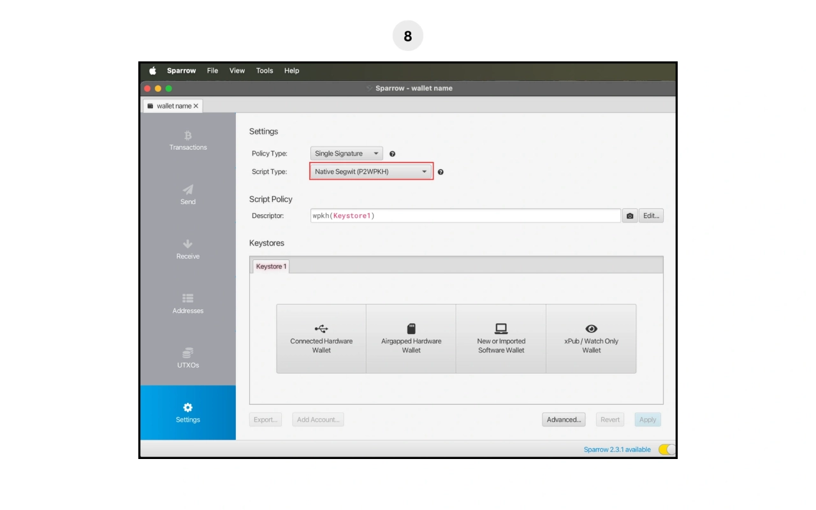Click the Script Policy heading text
This screenshot has height=510, width=816.
pos(271,199)
